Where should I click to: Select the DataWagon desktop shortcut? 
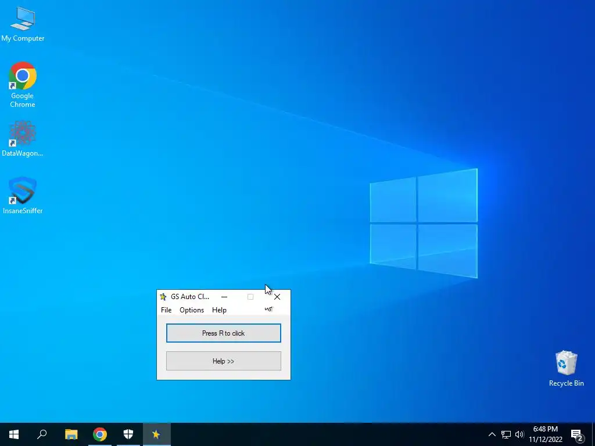pyautogui.click(x=23, y=139)
